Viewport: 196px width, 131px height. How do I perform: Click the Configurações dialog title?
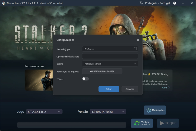[x=65, y=40]
